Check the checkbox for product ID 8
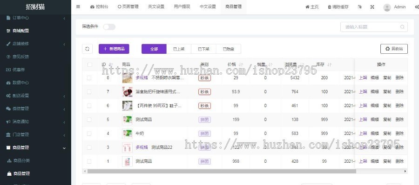The width and height of the screenshot is (419, 185). pos(89,78)
